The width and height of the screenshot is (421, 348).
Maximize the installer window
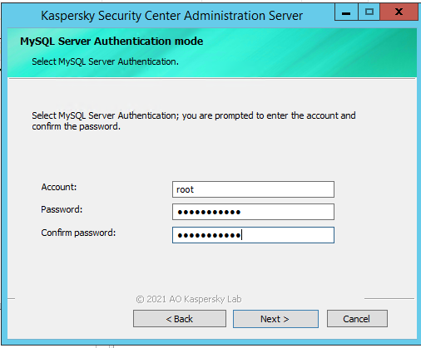[x=369, y=12]
